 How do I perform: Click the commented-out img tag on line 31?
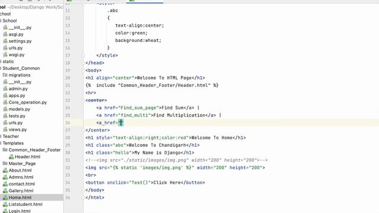(x=176, y=160)
